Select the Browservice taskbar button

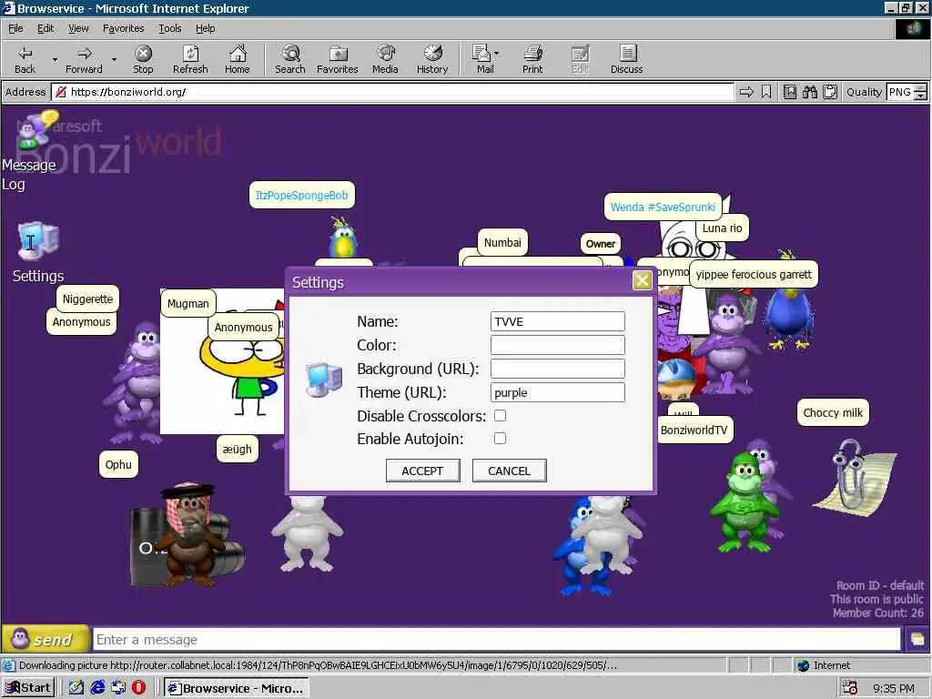click(x=237, y=688)
